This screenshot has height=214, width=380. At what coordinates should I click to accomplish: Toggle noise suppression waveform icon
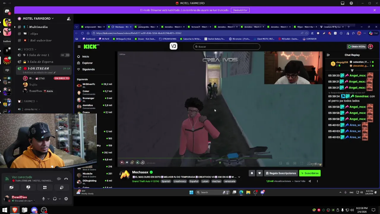tap(59, 179)
